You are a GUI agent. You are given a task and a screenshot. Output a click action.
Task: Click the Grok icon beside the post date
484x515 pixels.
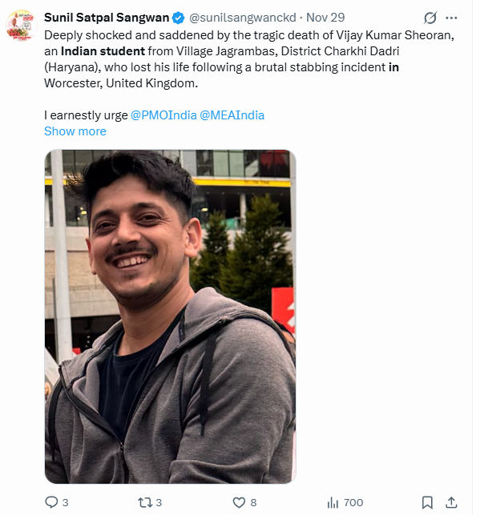(430, 18)
